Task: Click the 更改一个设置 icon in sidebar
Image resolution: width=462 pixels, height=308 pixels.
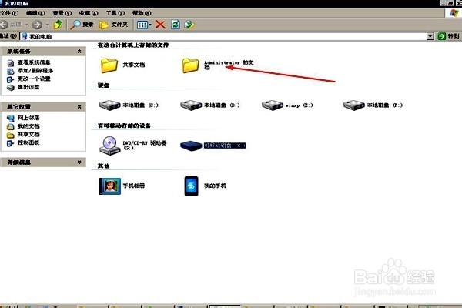Action: [x=11, y=79]
